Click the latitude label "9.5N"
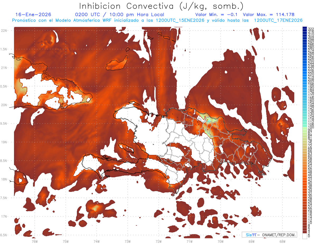This screenshot has height=245, width=317. (4, 124)
